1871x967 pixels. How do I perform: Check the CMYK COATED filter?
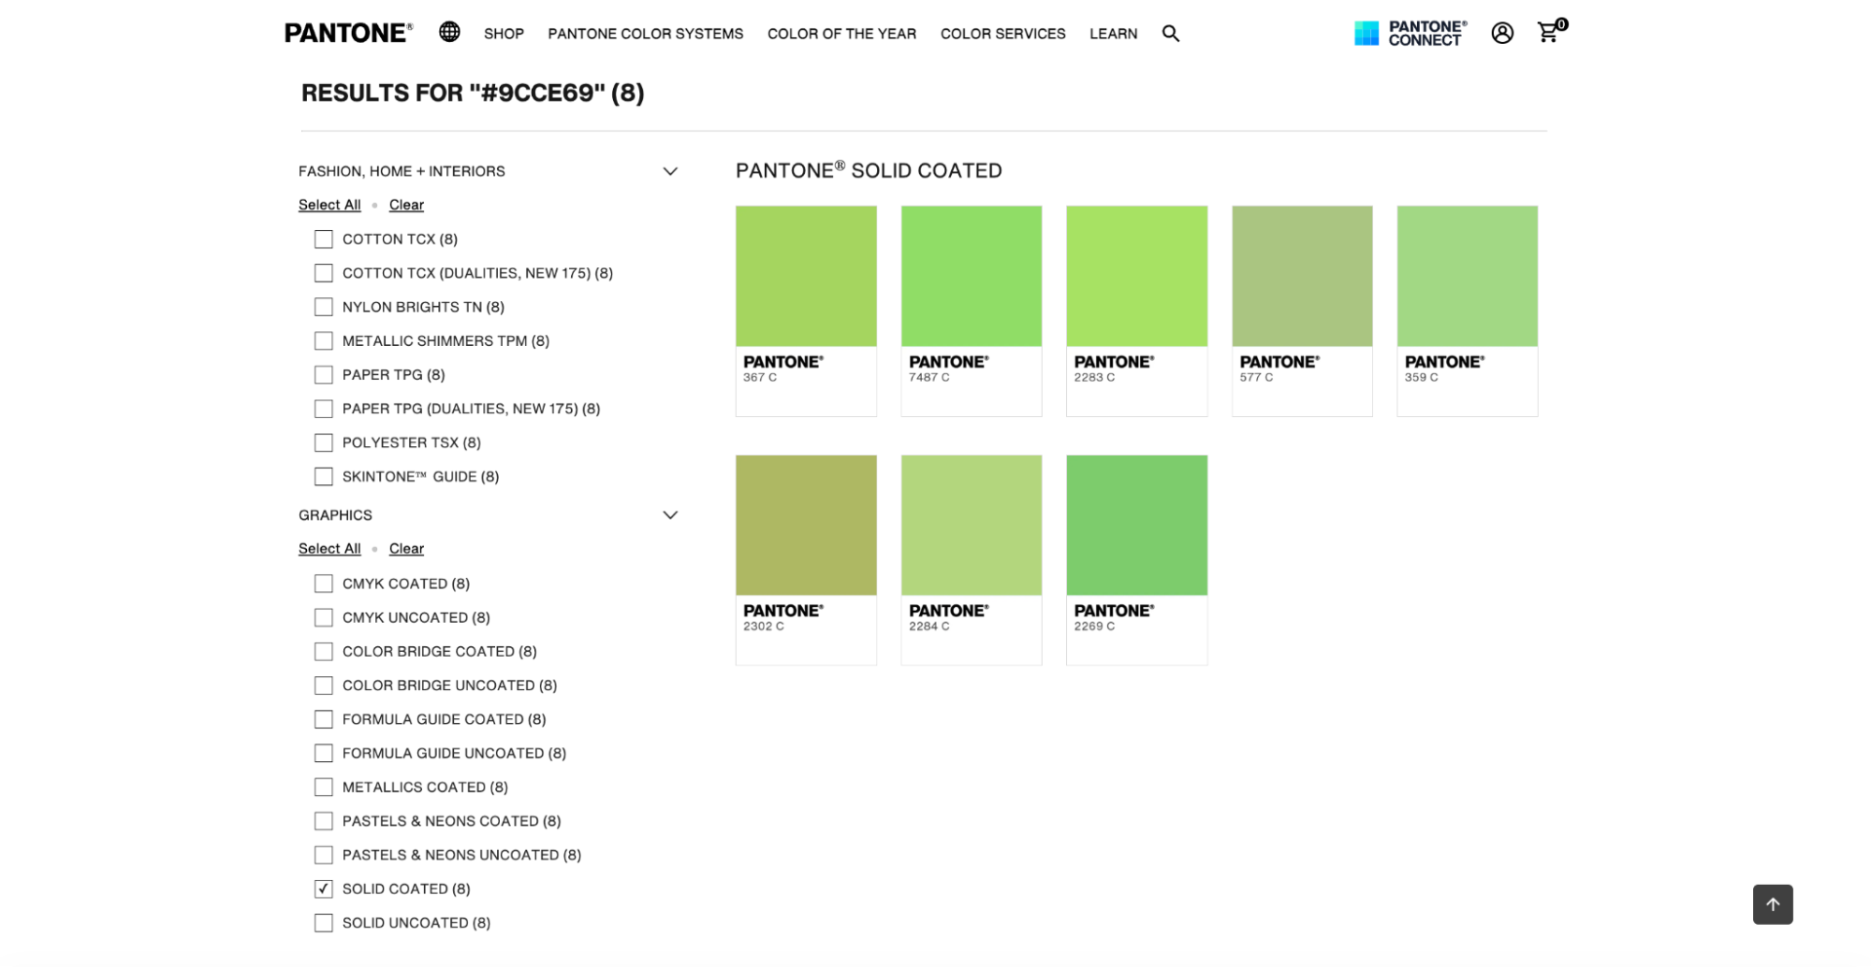(323, 583)
